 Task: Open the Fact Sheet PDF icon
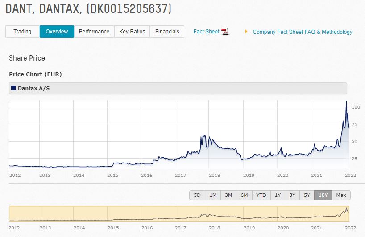(x=225, y=32)
